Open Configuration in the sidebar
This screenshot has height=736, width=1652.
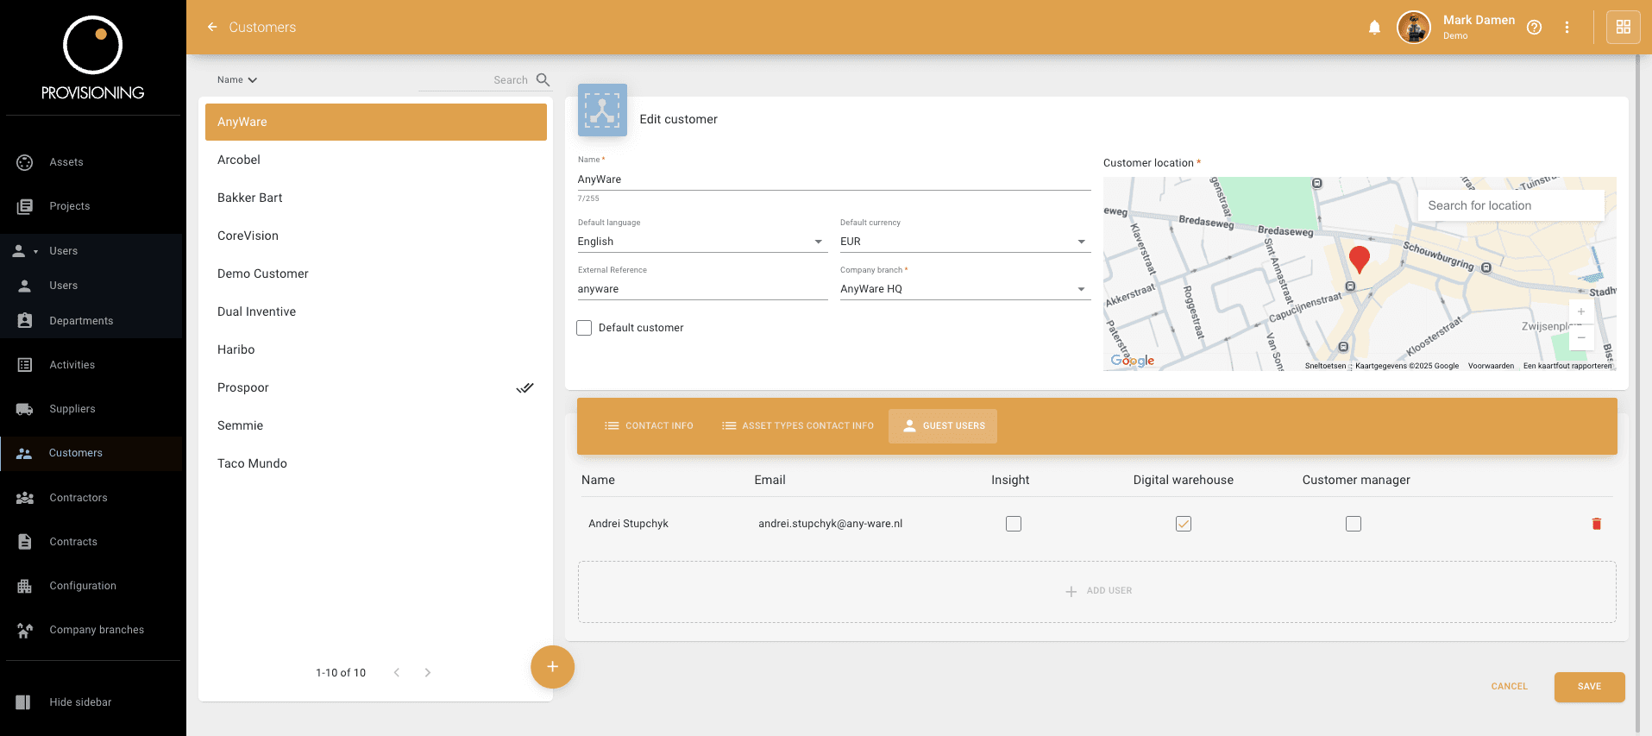[93, 586]
